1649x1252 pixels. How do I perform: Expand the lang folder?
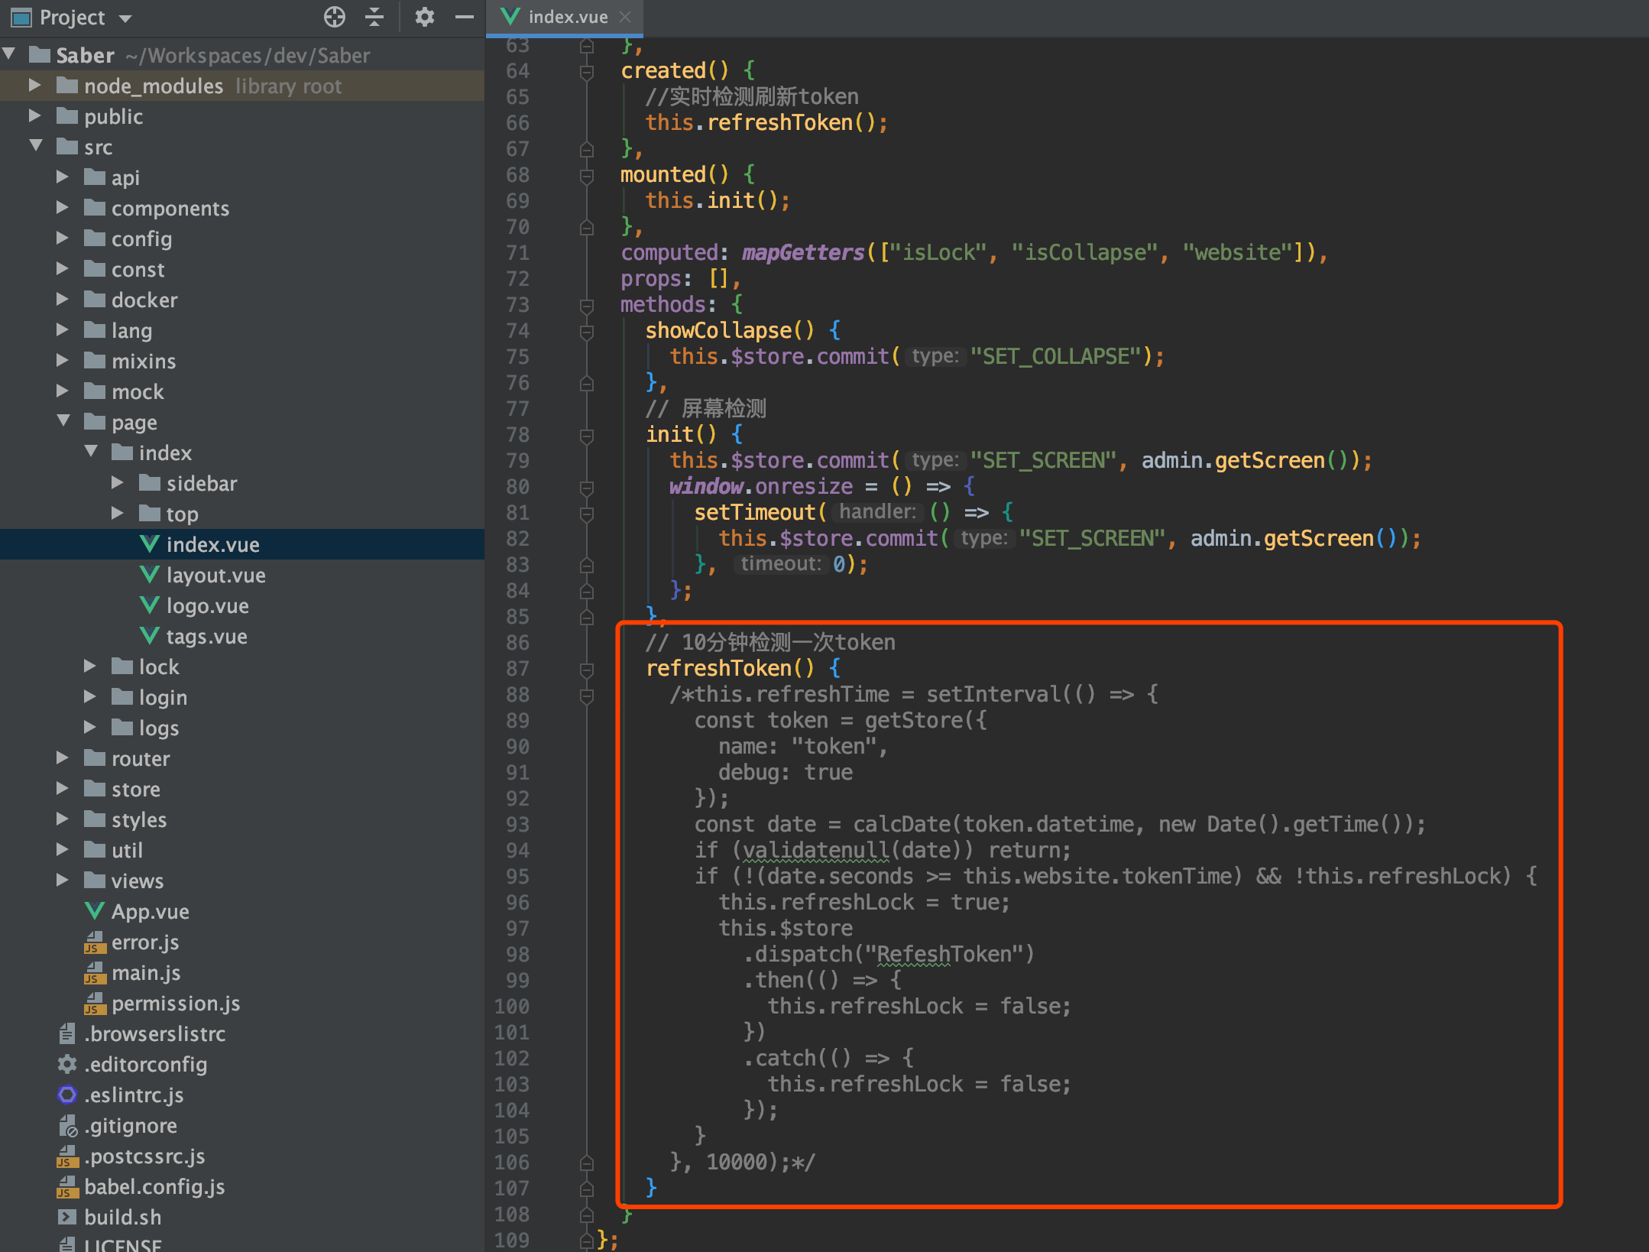pyautogui.click(x=63, y=330)
